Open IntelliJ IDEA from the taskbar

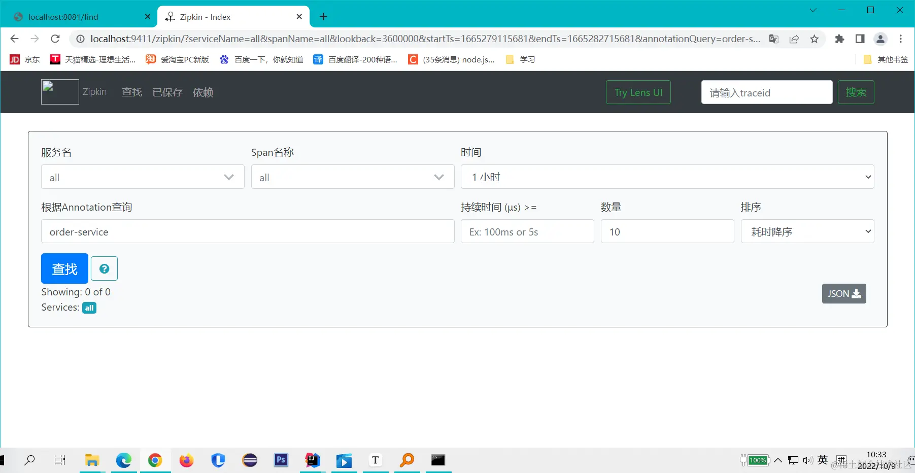[x=313, y=460]
